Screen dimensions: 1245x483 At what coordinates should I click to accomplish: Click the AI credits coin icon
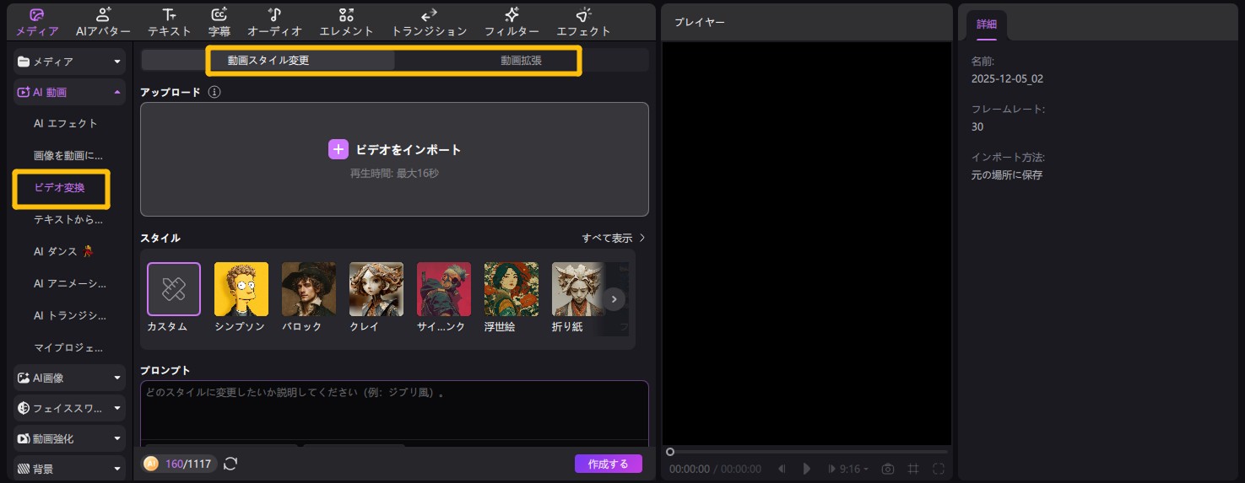[151, 464]
